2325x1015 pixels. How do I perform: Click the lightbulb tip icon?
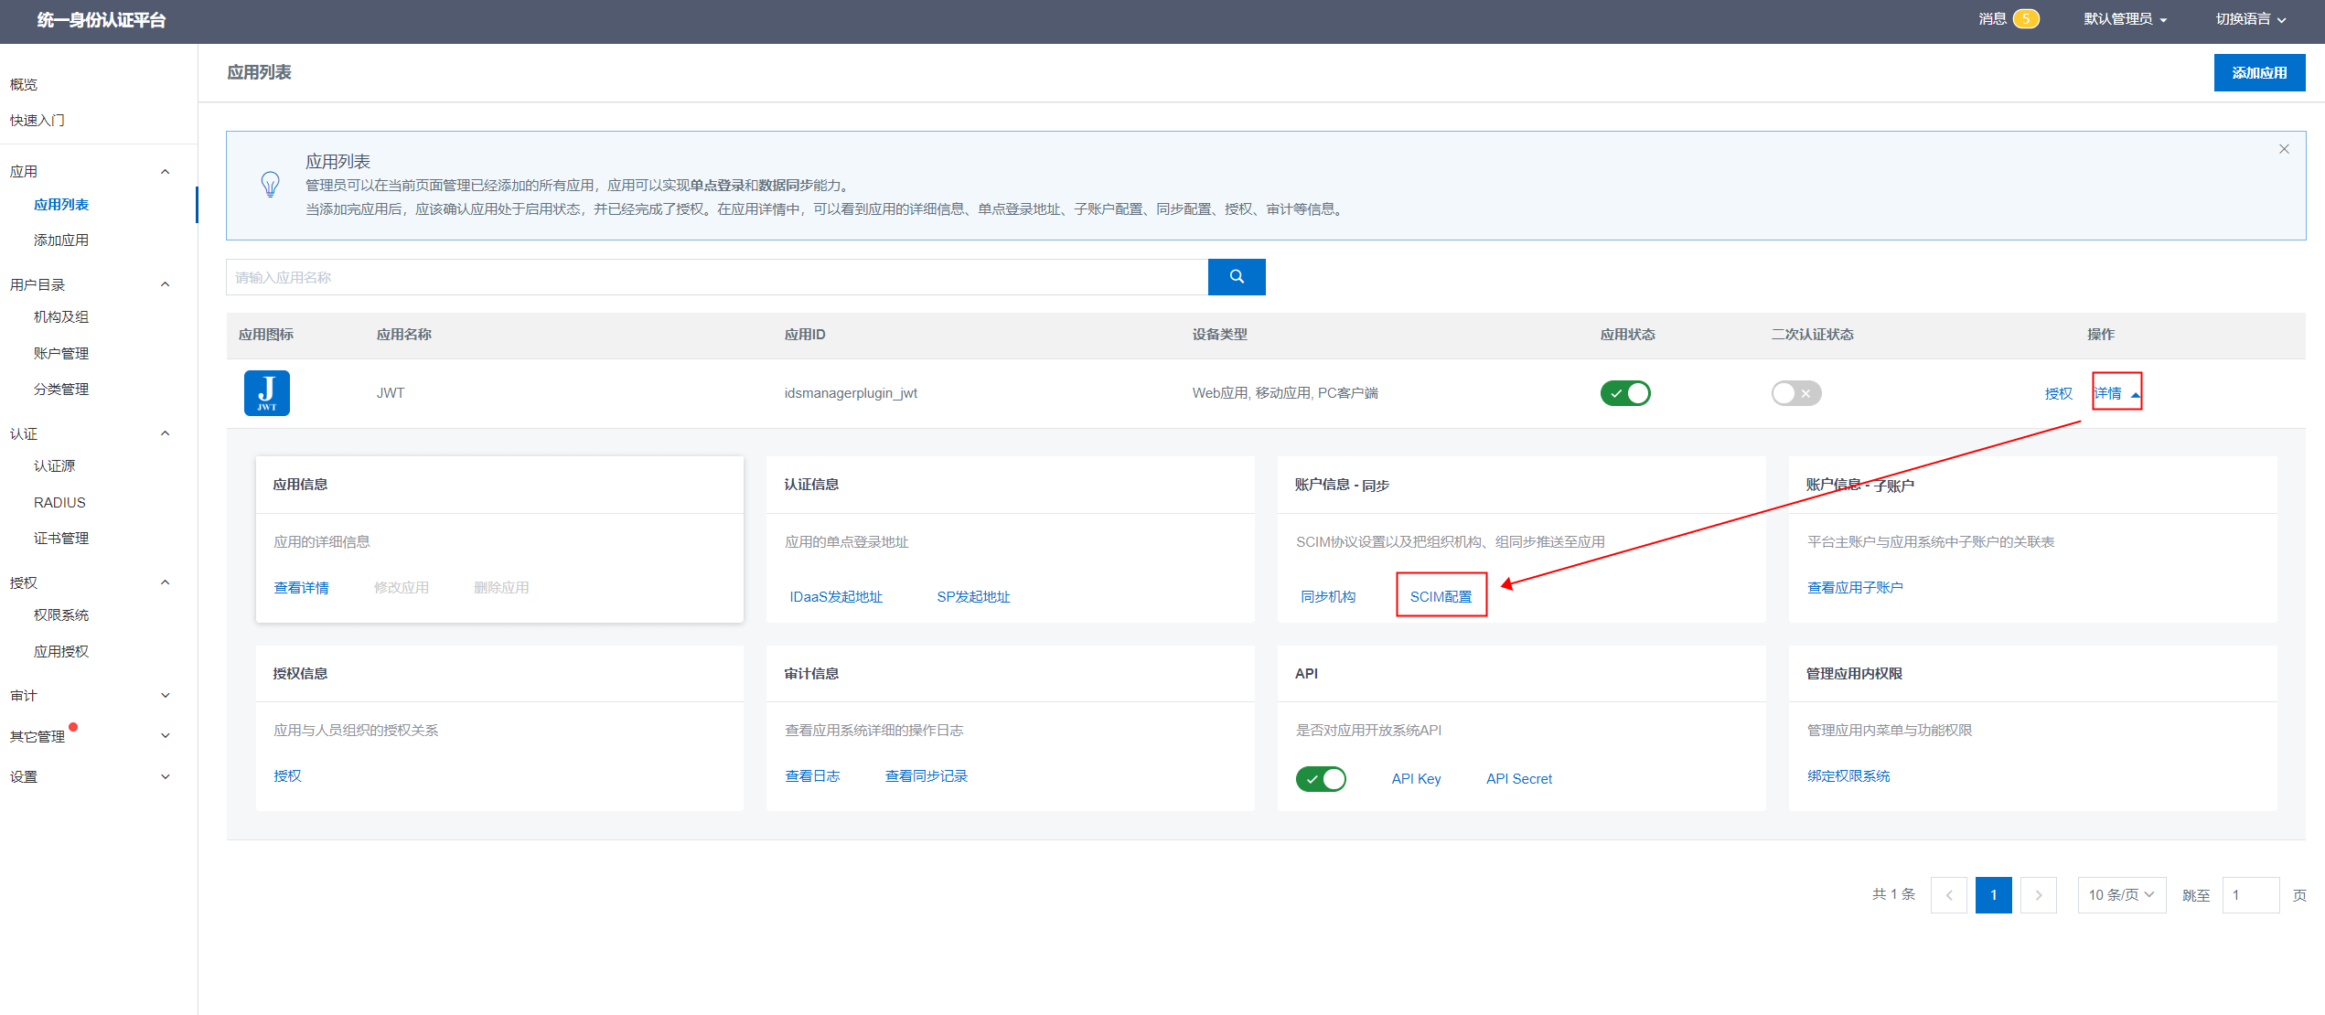[x=270, y=185]
